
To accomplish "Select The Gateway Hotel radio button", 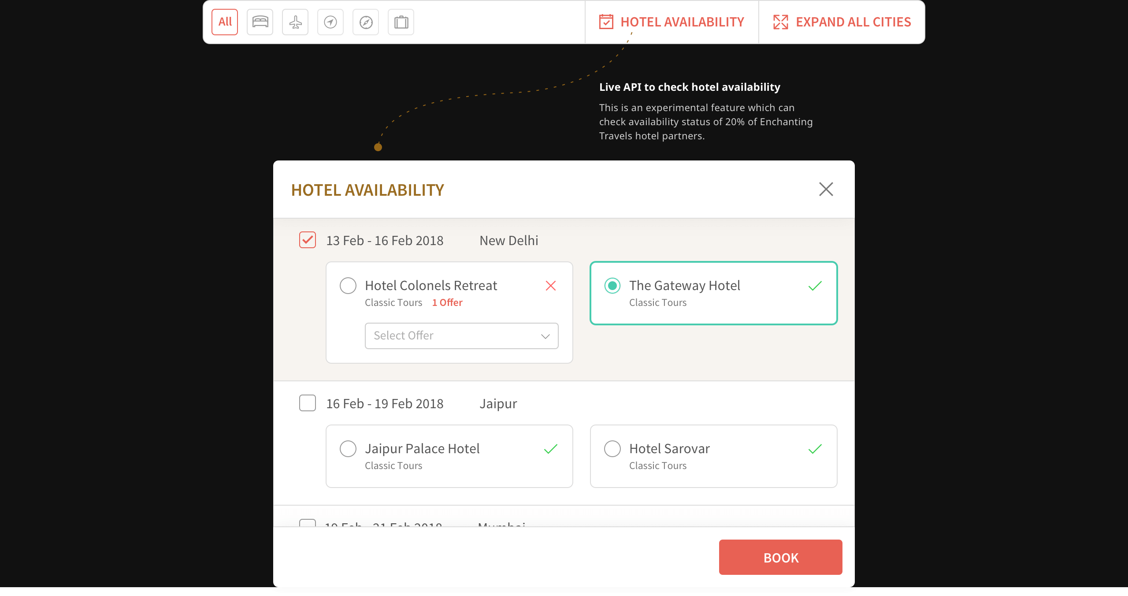I will (x=612, y=286).
